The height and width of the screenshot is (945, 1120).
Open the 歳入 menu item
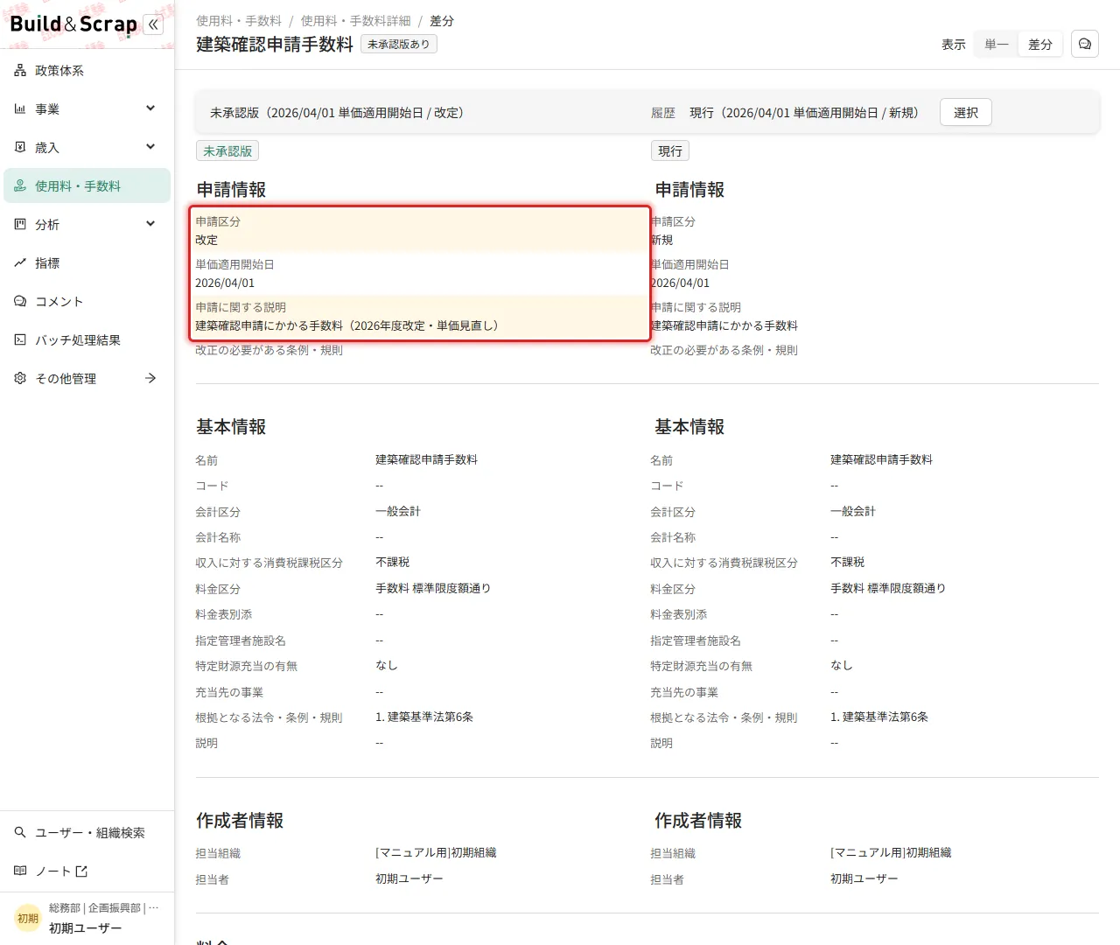coord(87,148)
